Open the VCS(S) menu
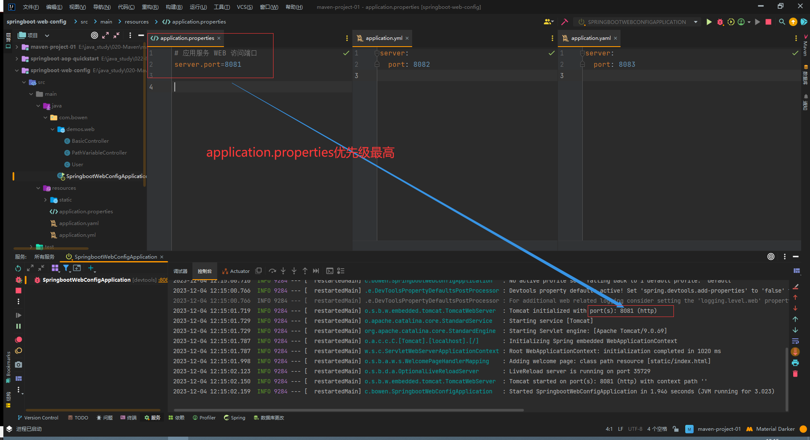Screen dimensions: 810x440 (245, 7)
